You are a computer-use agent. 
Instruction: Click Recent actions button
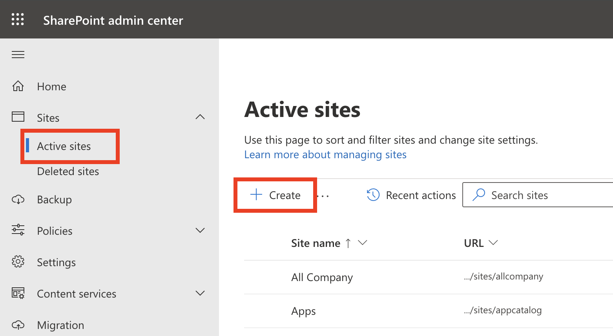pos(411,195)
